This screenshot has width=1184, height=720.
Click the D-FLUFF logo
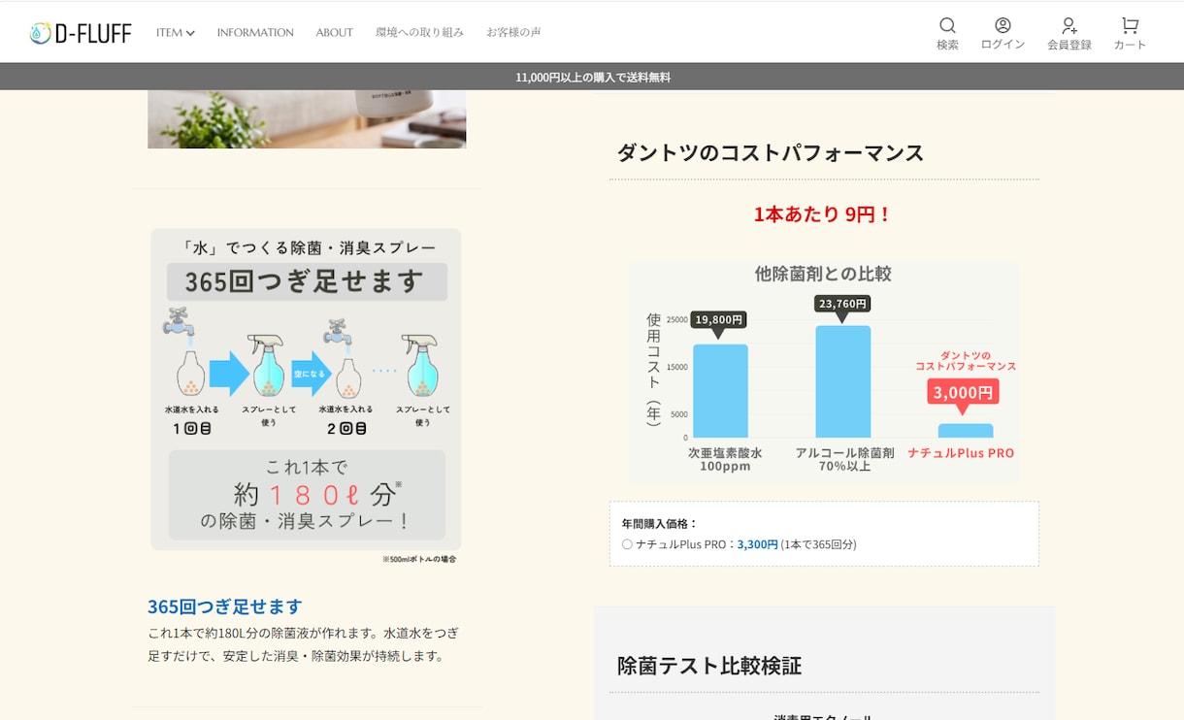pyautogui.click(x=81, y=33)
